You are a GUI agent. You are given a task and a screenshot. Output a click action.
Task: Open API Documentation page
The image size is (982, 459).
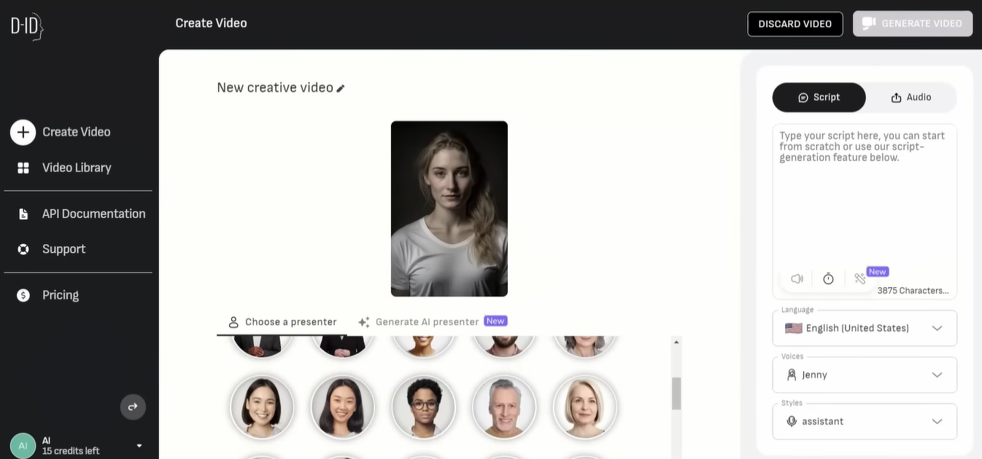93,213
